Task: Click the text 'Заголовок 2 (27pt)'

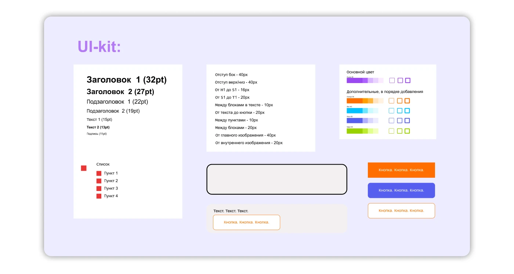Action: pyautogui.click(x=120, y=92)
